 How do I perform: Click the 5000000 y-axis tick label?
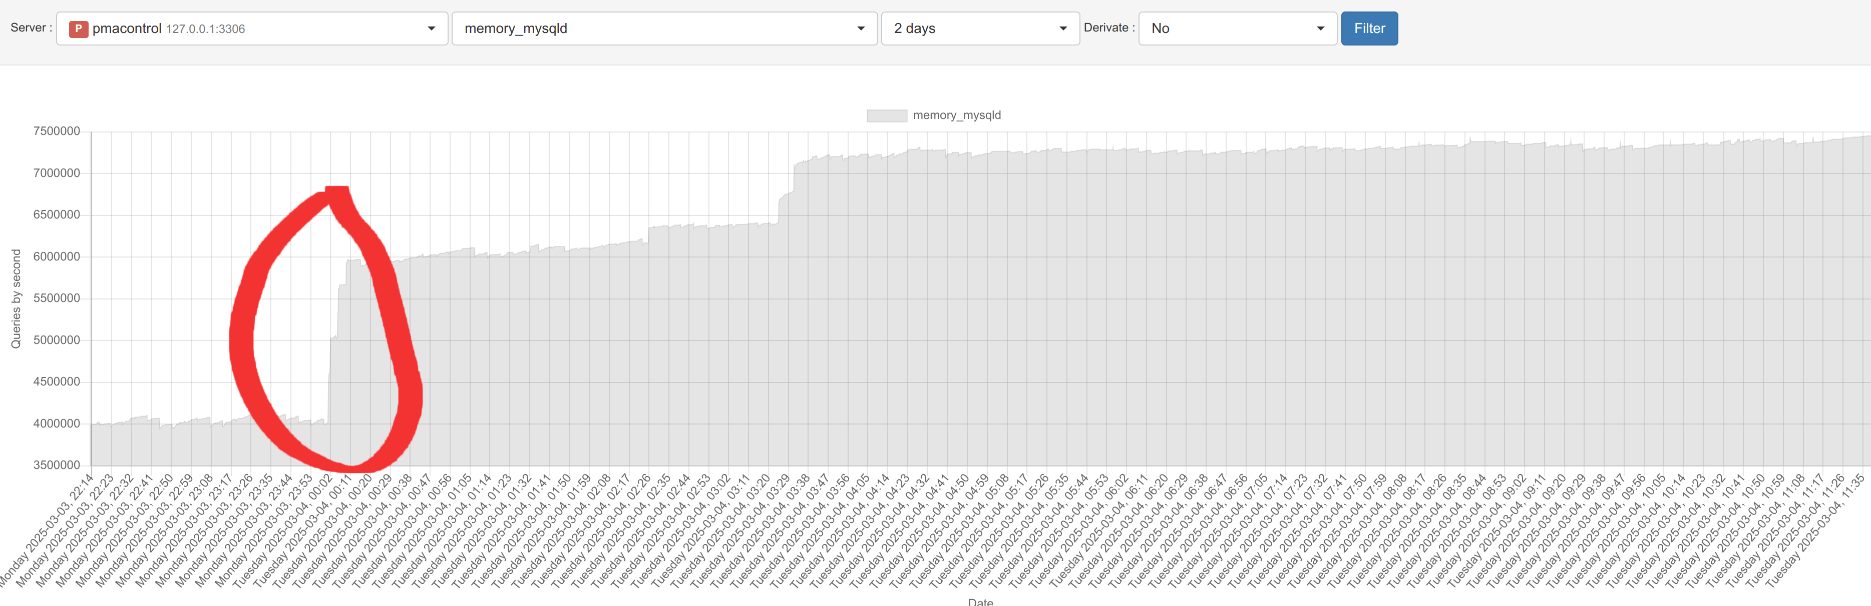pyautogui.click(x=57, y=339)
